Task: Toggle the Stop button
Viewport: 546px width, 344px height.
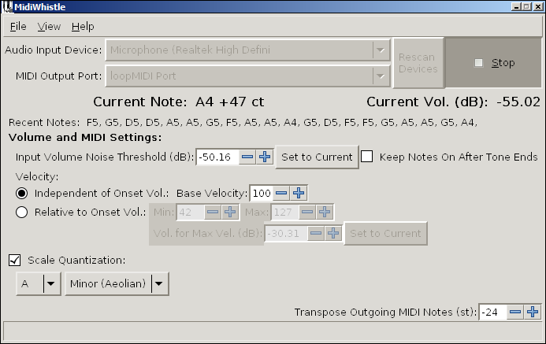Action: point(494,63)
